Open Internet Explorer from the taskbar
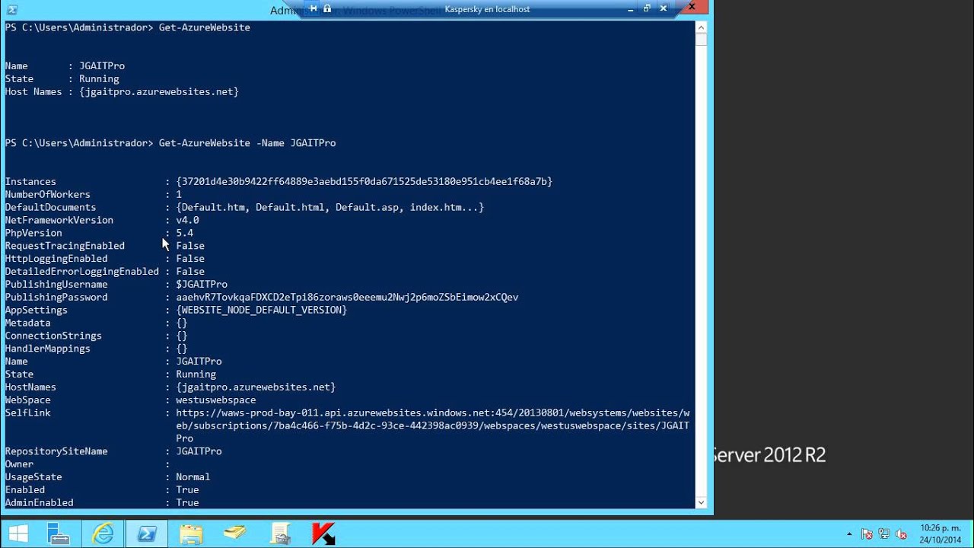The image size is (974, 548). (103, 533)
